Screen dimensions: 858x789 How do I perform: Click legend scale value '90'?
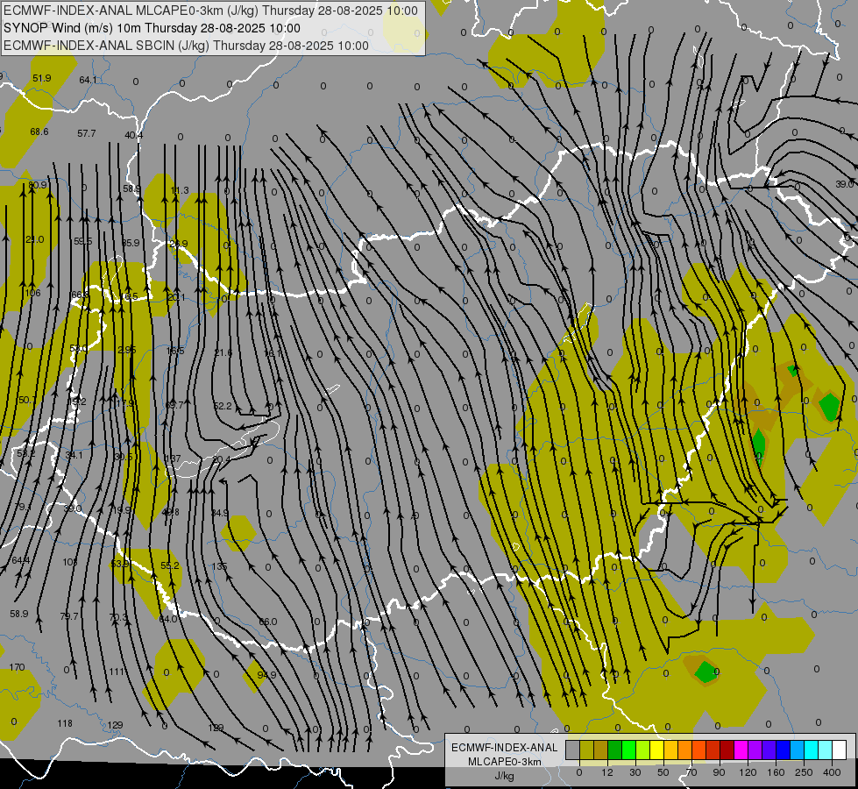pos(719,772)
